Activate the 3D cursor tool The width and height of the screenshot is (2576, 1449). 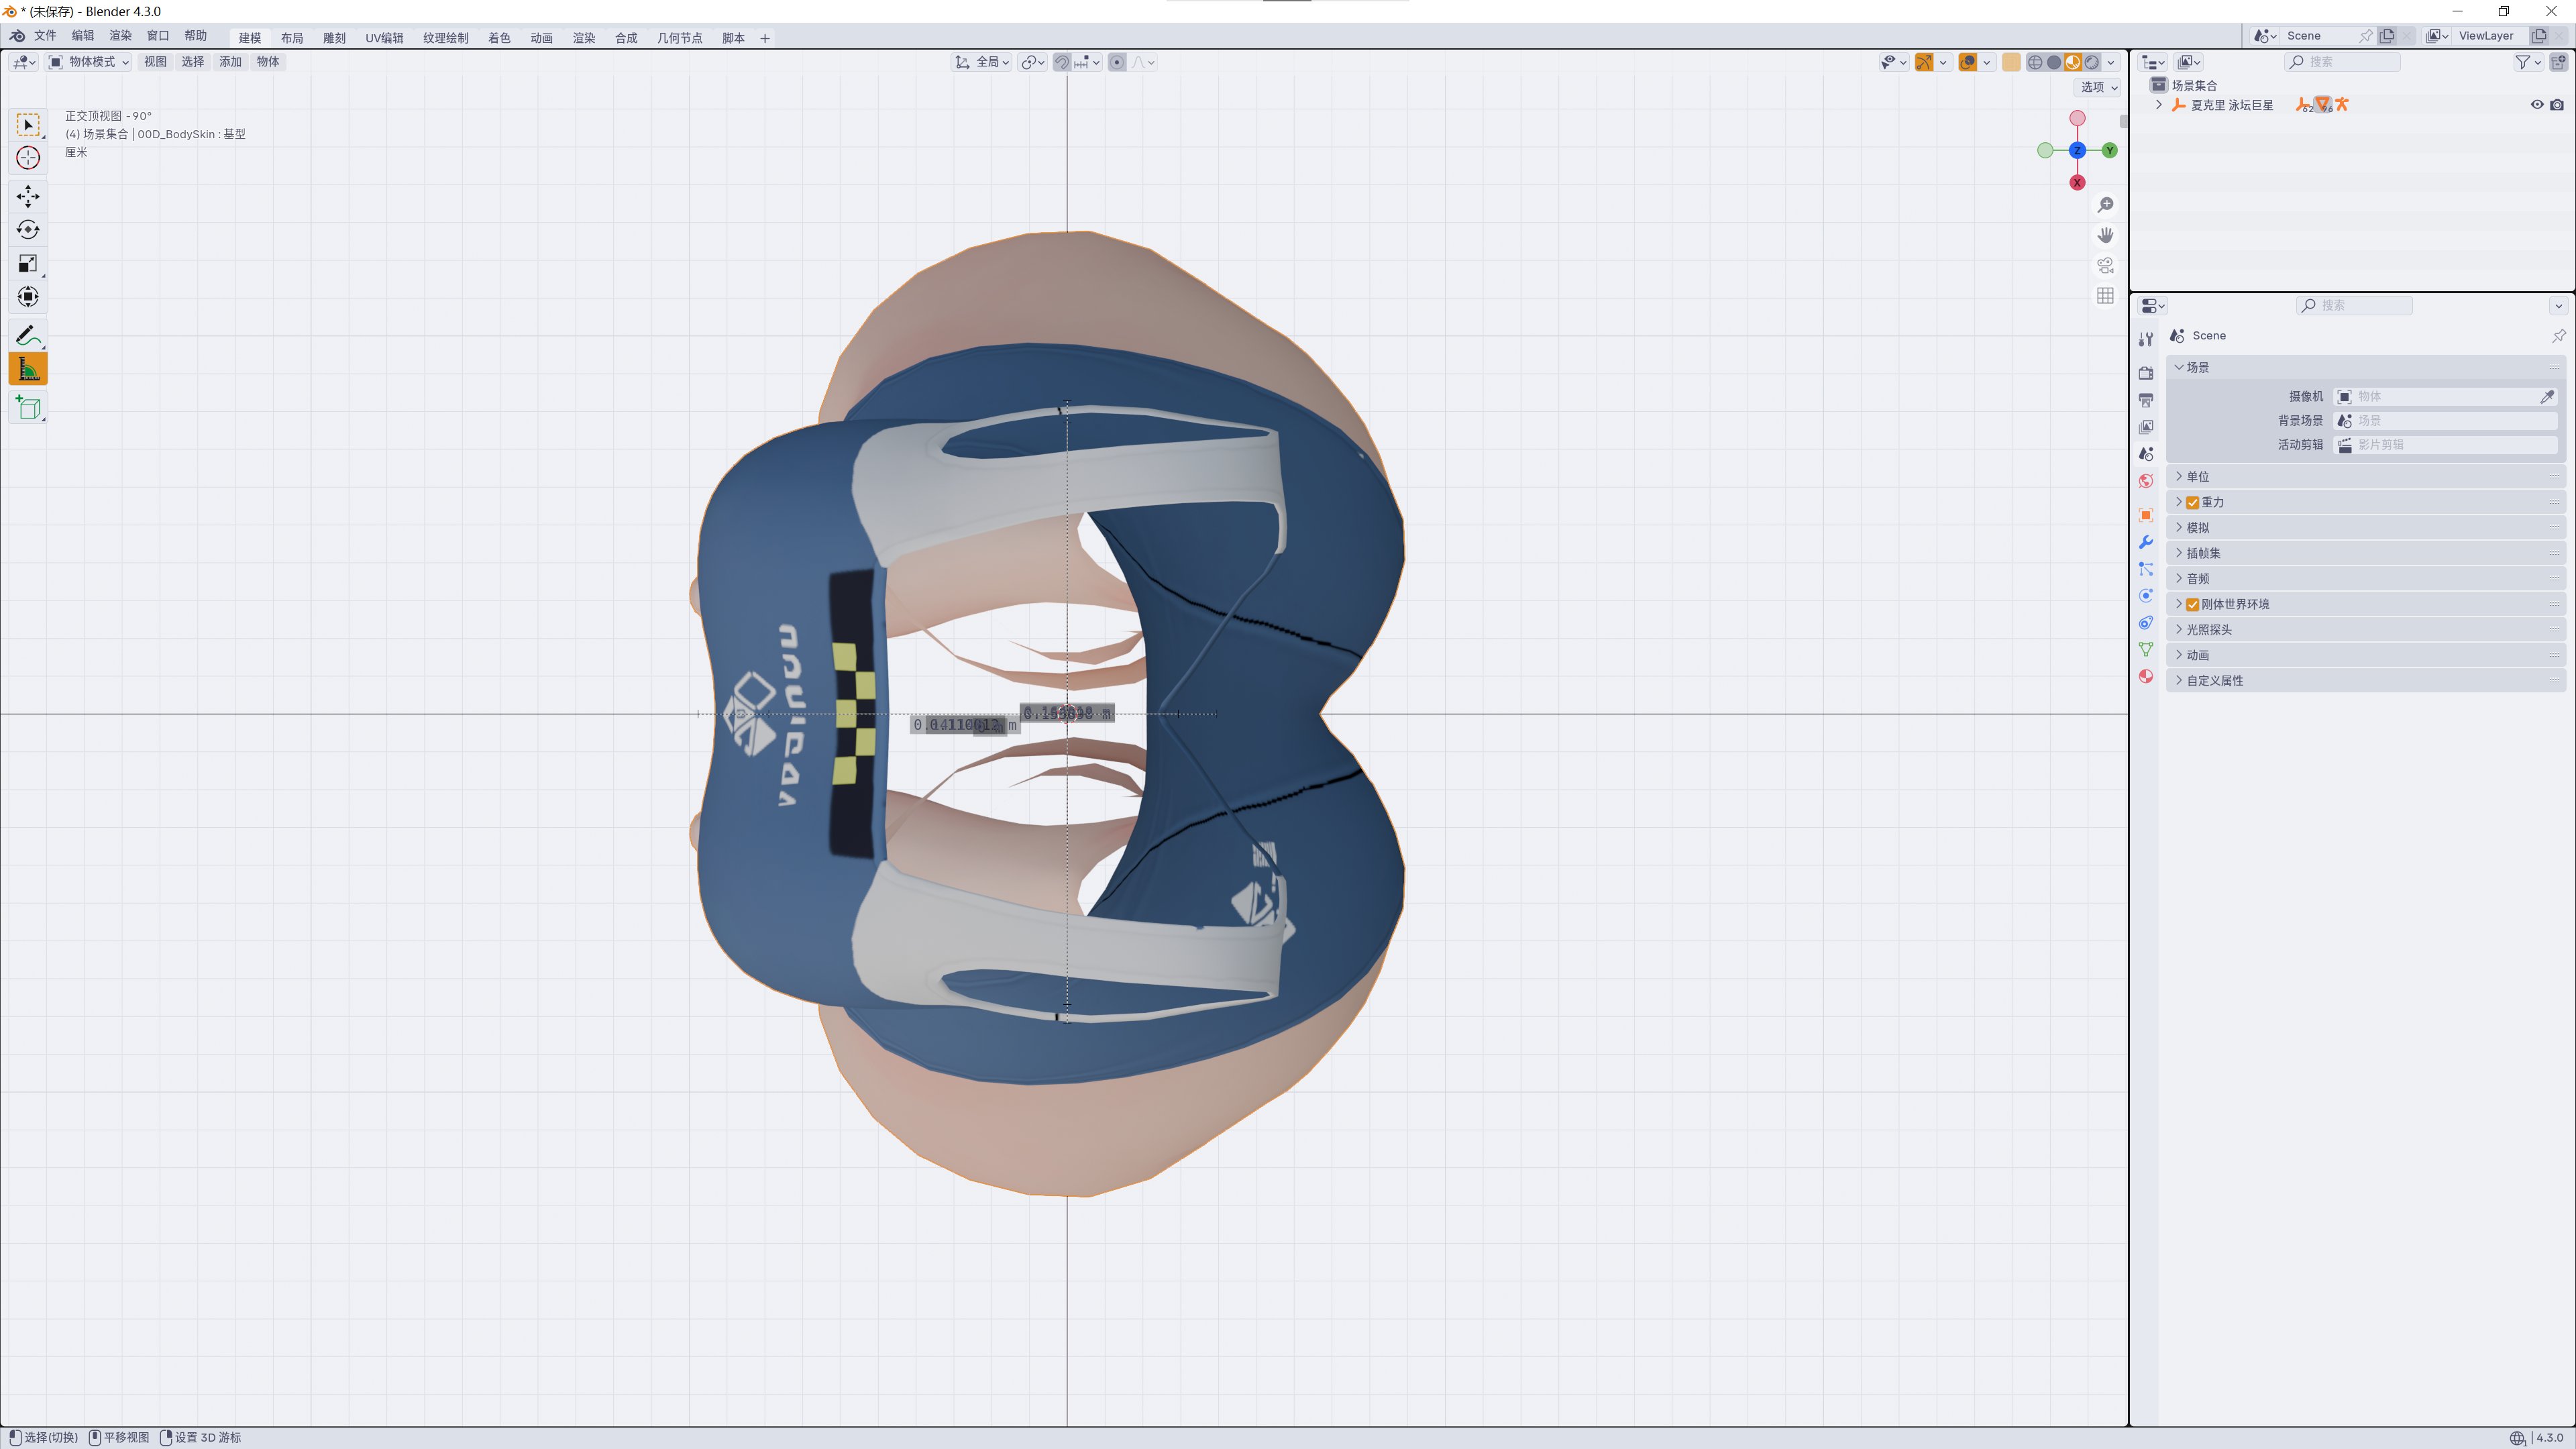tap(28, 158)
